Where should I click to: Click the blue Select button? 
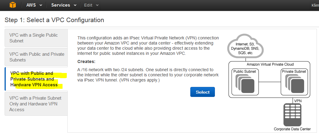pos(202,92)
